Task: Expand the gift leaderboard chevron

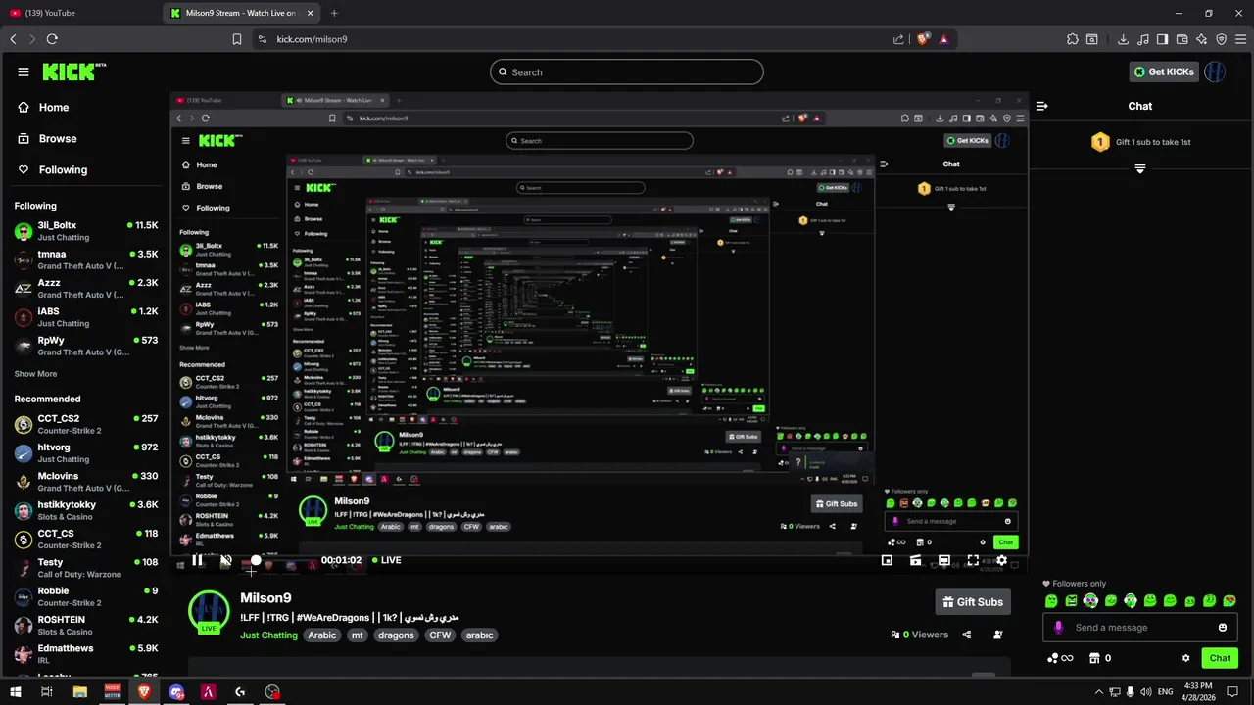Action: pos(1139,169)
